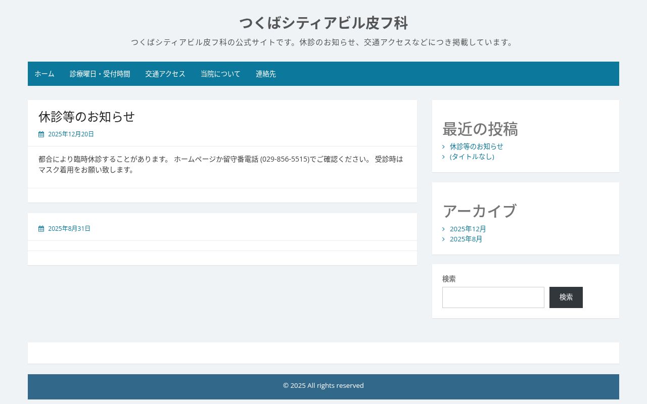
Task: Click the site tagline under the title
Action: coord(323,42)
